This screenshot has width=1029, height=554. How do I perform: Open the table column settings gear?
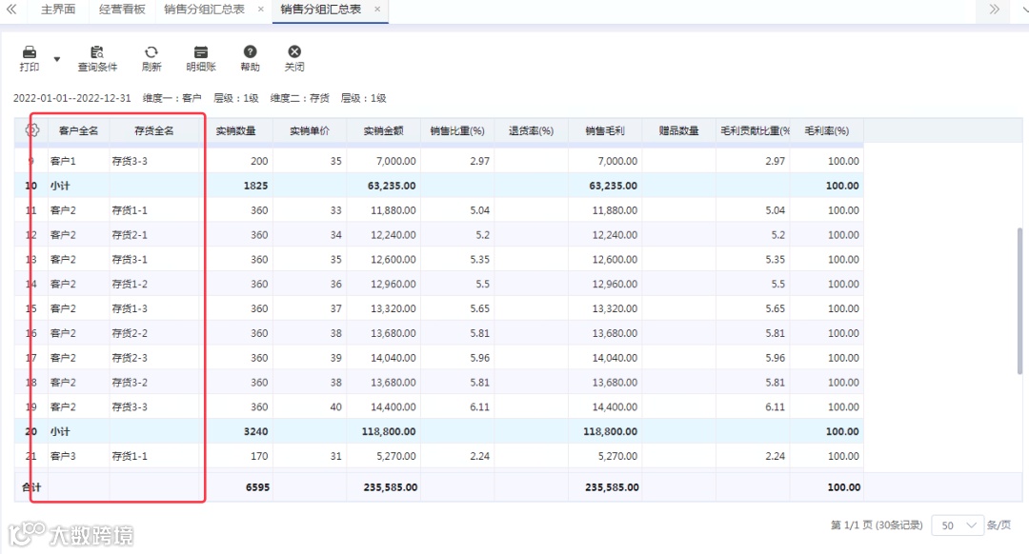coord(32,129)
